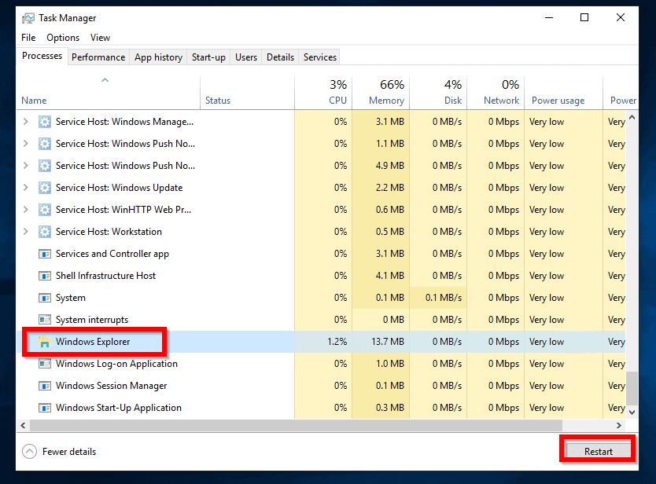Image resolution: width=656 pixels, height=484 pixels.
Task: Expand Service Host: Windows Manage… group
Action: 26,122
